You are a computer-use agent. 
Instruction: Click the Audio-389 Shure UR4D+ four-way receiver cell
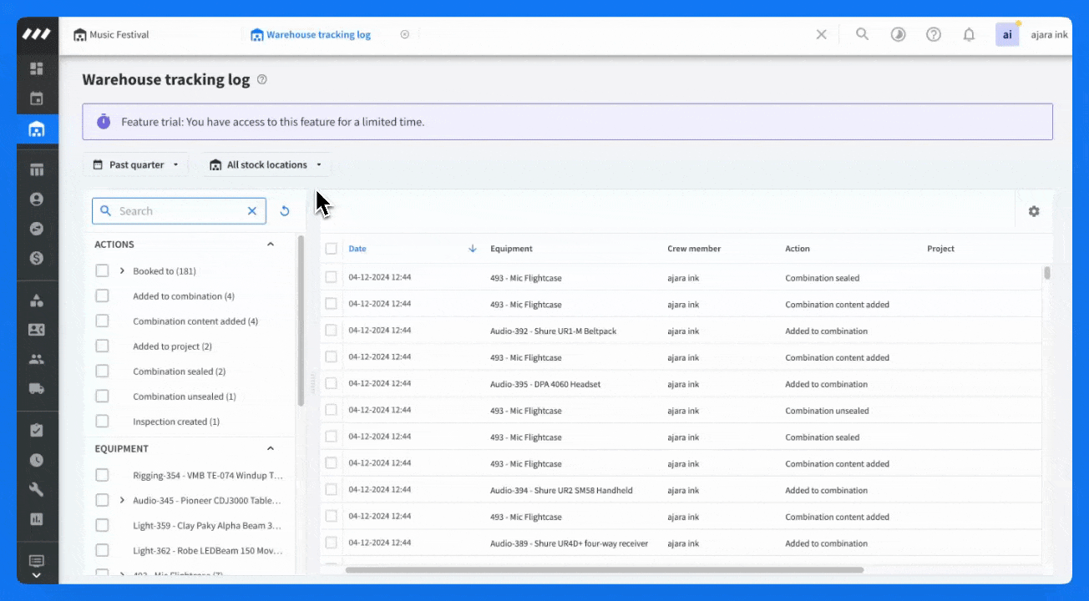[x=569, y=543]
